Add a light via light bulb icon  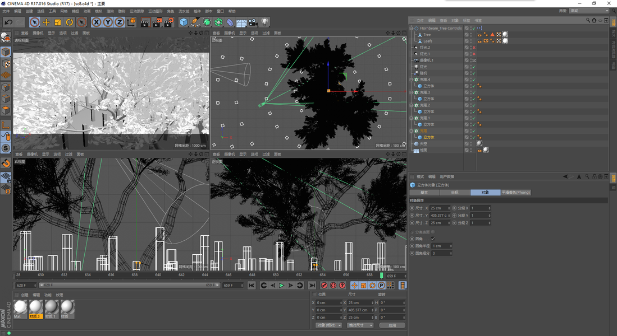click(265, 22)
